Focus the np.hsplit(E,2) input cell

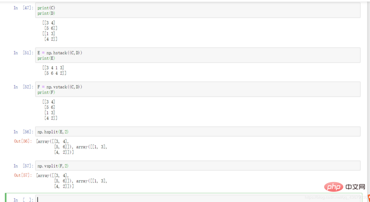tap(198, 132)
